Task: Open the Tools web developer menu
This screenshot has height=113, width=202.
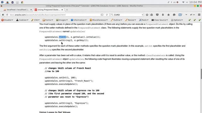Action: 144,20
